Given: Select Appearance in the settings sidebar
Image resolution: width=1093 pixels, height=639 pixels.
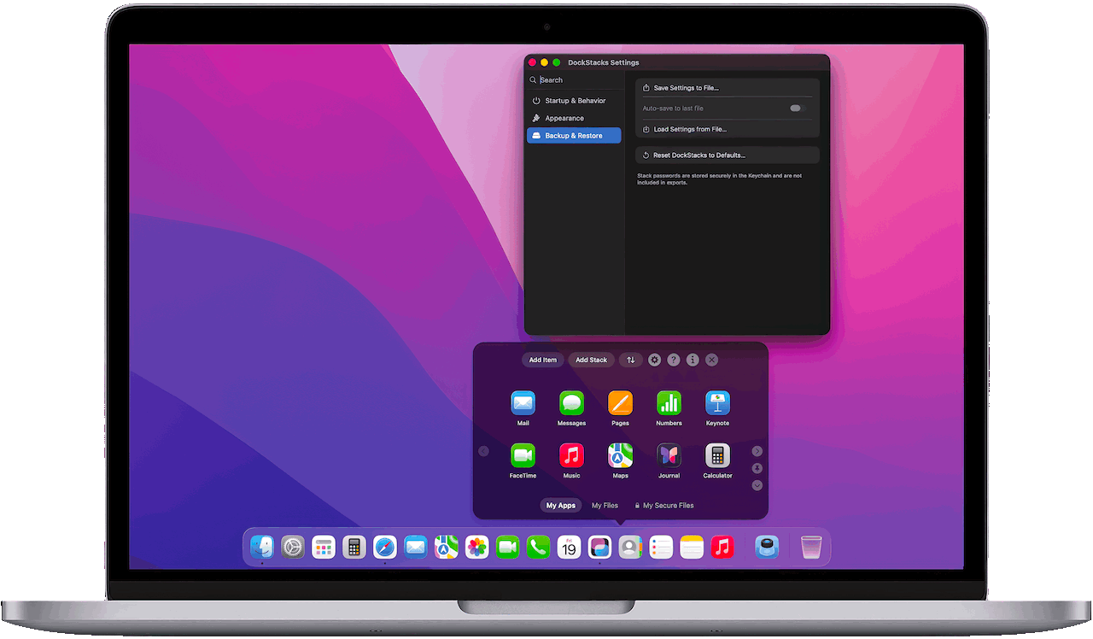Looking at the screenshot, I should (x=574, y=118).
